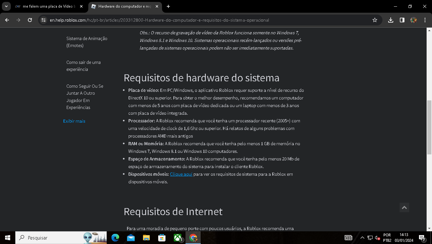
Task: Bookmark this page with the star
Action: coord(375,20)
